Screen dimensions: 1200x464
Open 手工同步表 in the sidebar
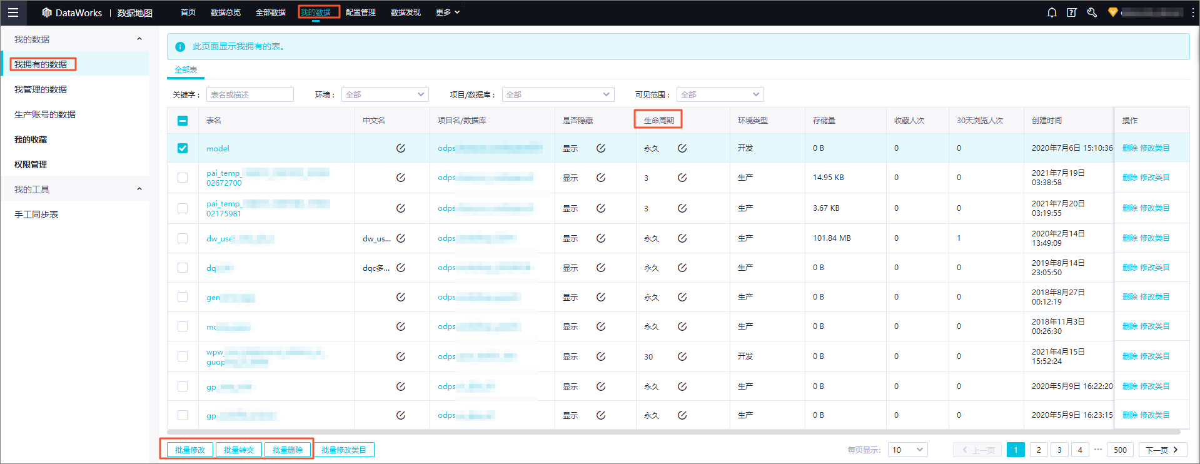36,214
